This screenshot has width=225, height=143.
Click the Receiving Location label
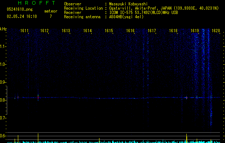pos(83,8)
